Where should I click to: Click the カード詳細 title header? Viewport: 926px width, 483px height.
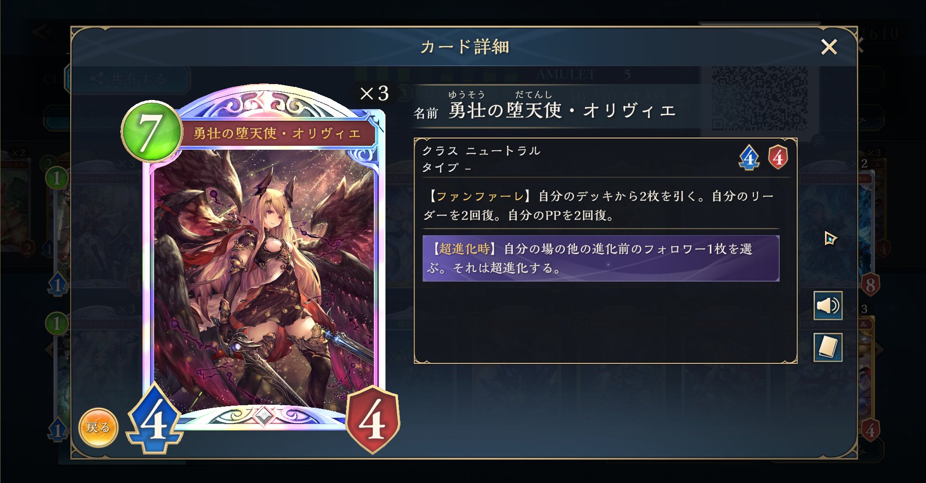pos(465,47)
